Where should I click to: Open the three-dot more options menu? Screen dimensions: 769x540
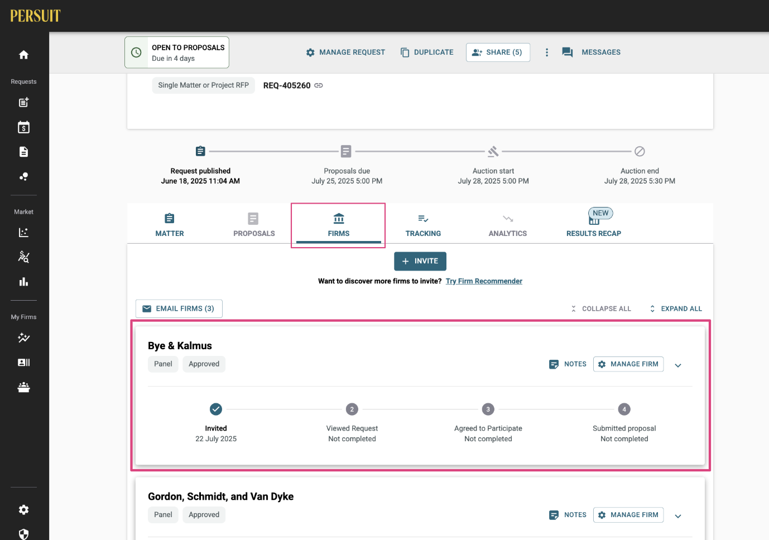(x=547, y=52)
